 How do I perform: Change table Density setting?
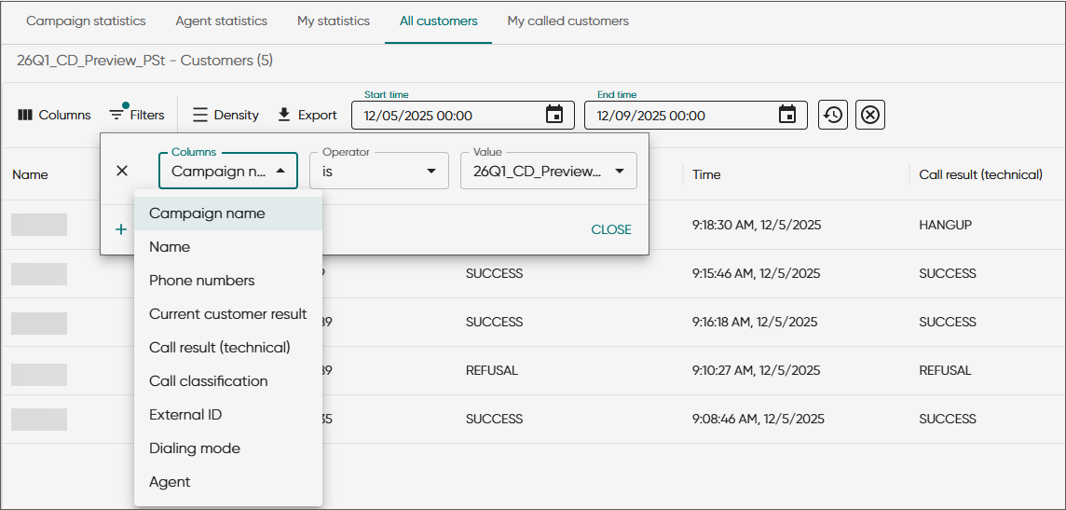[225, 115]
